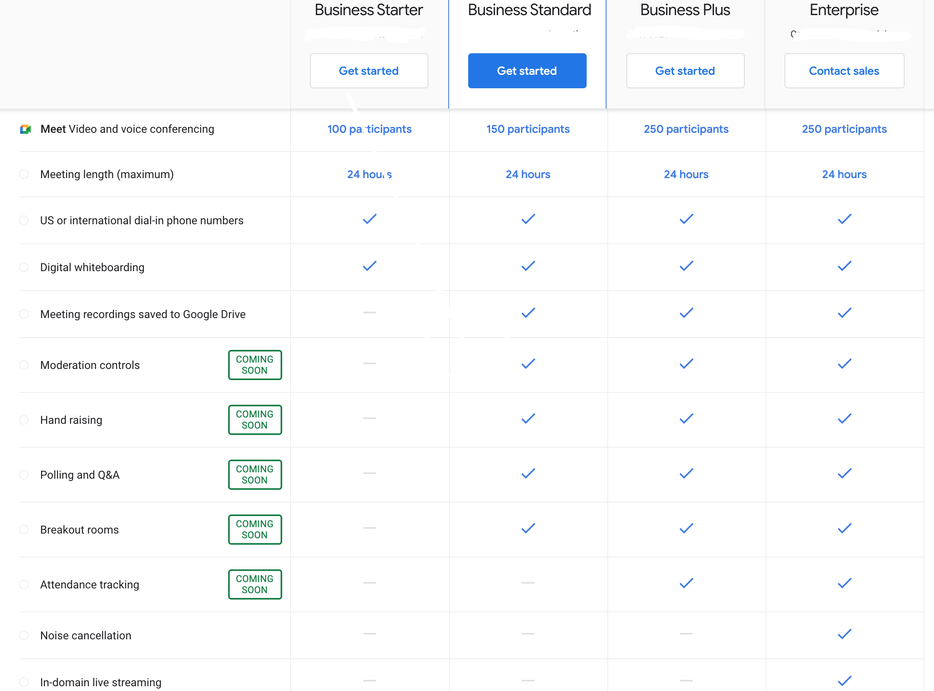
Task: Click the Meet Video and voice conferencing label
Action: pos(127,129)
